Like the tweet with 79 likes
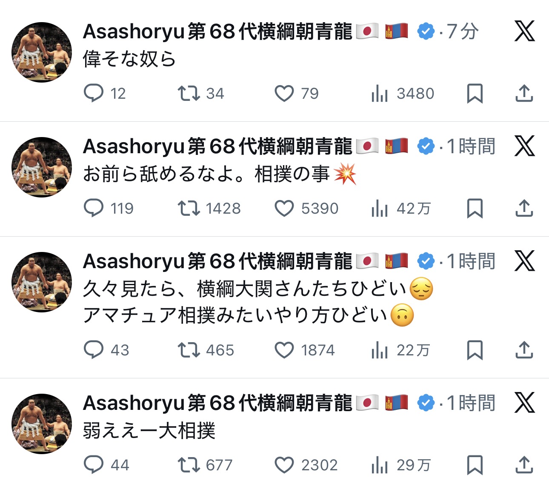 284,93
